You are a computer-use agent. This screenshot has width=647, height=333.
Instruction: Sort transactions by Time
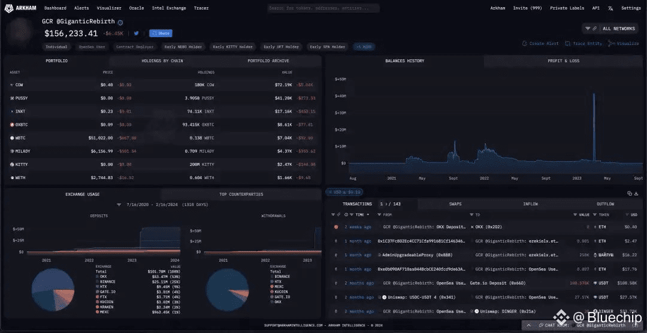[x=360, y=214]
